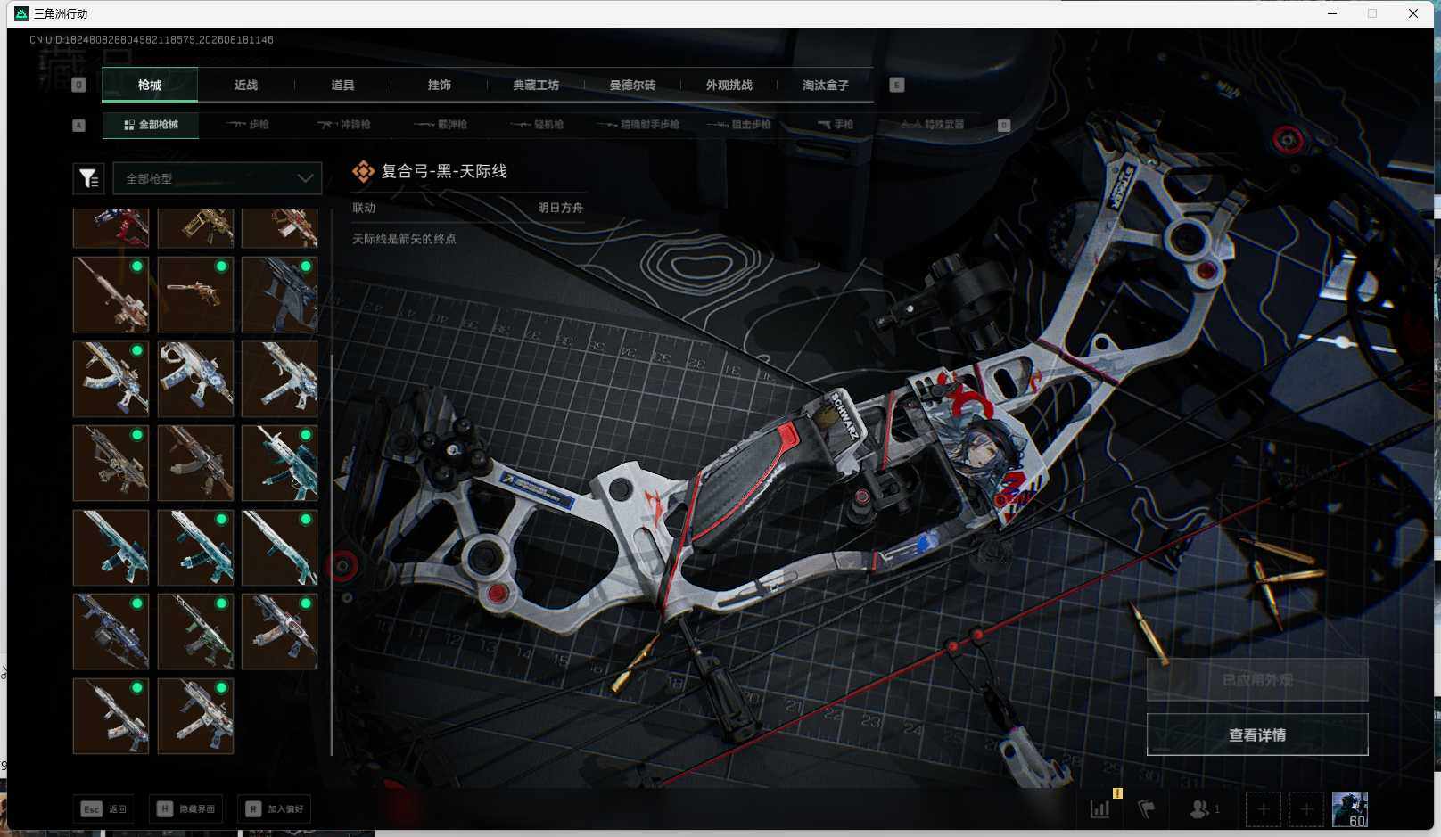Minimize the 三角洲行动 window
Screen dimensions: 1441x837
coord(1332,13)
